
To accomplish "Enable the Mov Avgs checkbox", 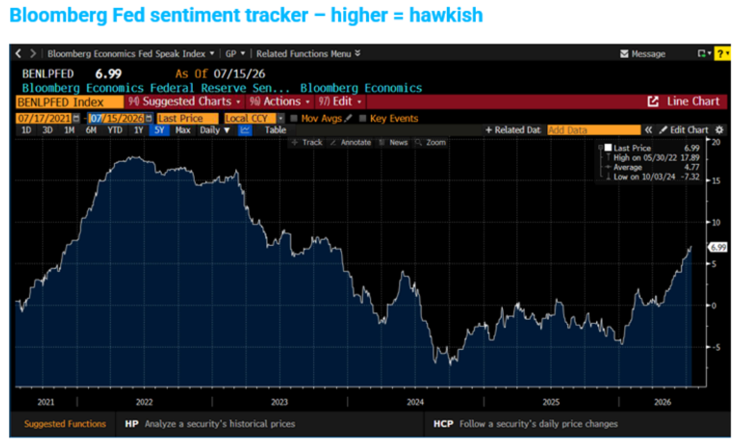I will pyautogui.click(x=293, y=118).
